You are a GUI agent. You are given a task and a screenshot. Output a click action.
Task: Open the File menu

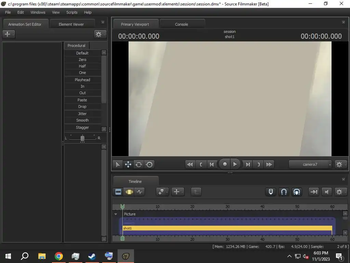click(x=8, y=12)
